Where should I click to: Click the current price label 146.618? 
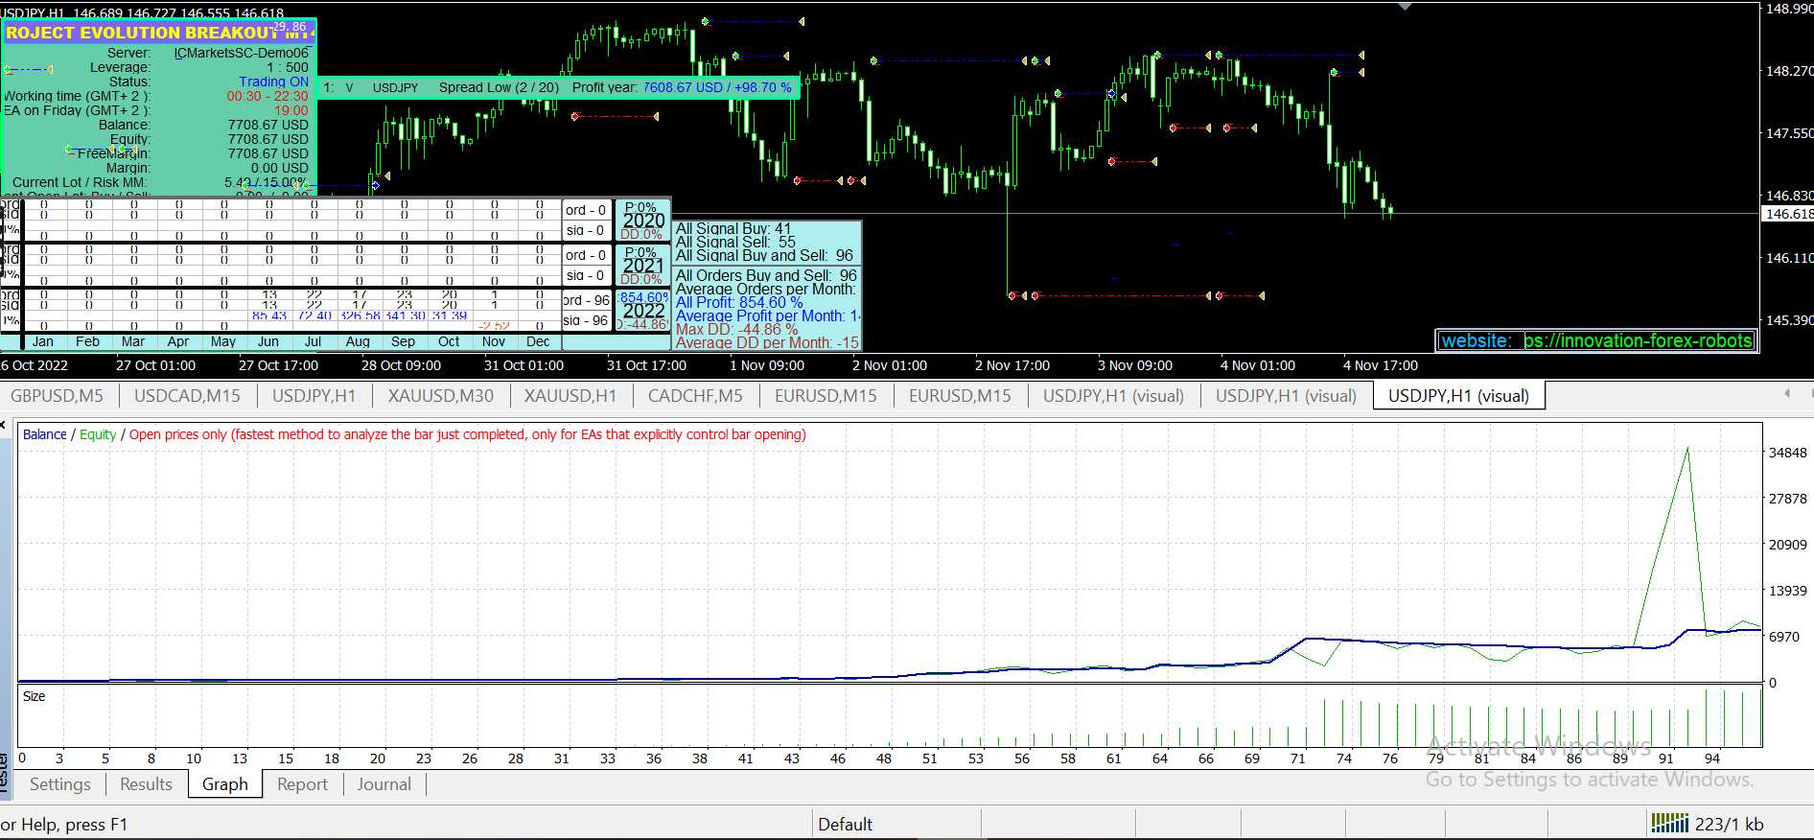(1788, 214)
